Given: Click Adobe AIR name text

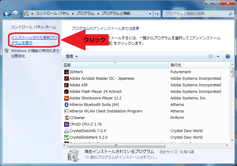Looking at the screenshot, I should 78,85.
